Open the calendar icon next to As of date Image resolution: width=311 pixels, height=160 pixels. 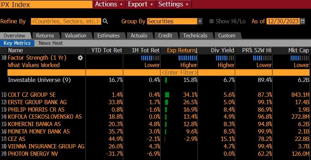(x=303, y=21)
